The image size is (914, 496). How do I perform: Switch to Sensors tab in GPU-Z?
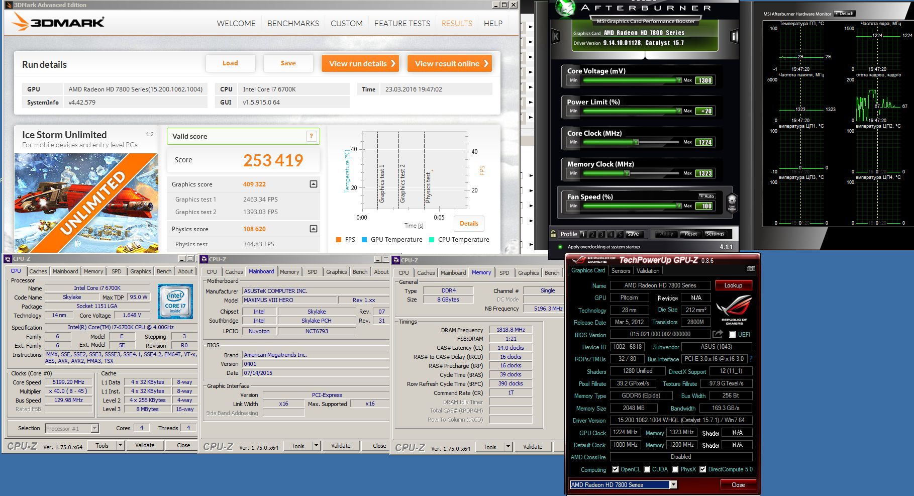click(x=621, y=271)
